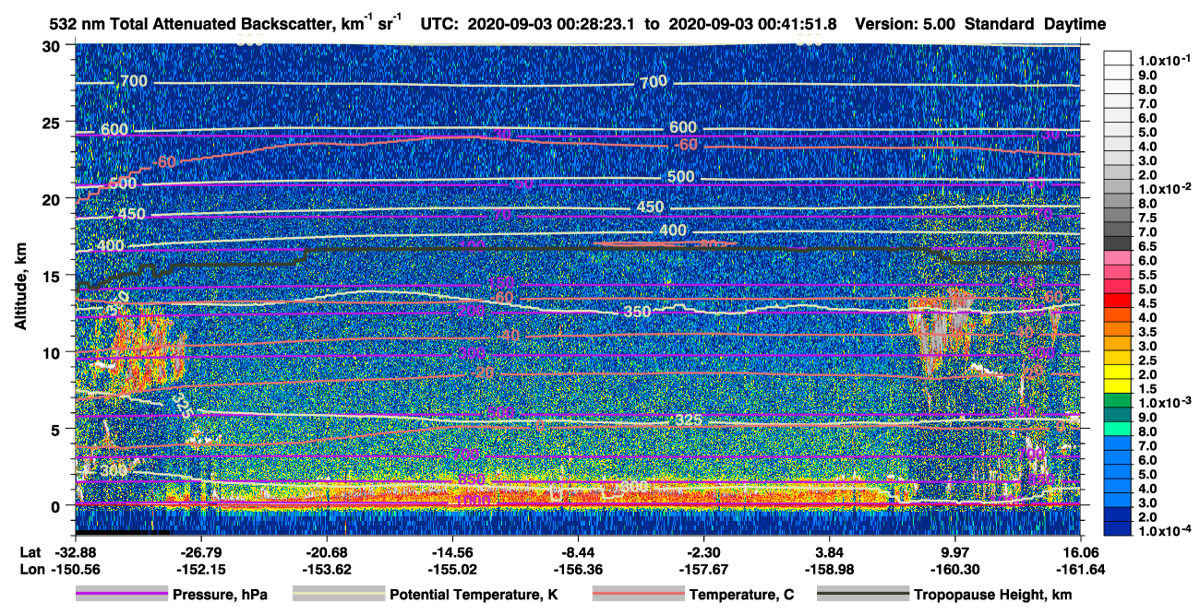
Task: Click the word 'Daytime' in the title
Action: click(x=1074, y=25)
